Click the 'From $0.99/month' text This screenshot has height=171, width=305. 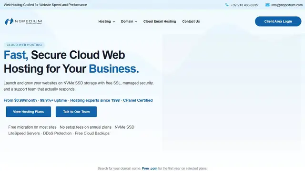(20, 100)
